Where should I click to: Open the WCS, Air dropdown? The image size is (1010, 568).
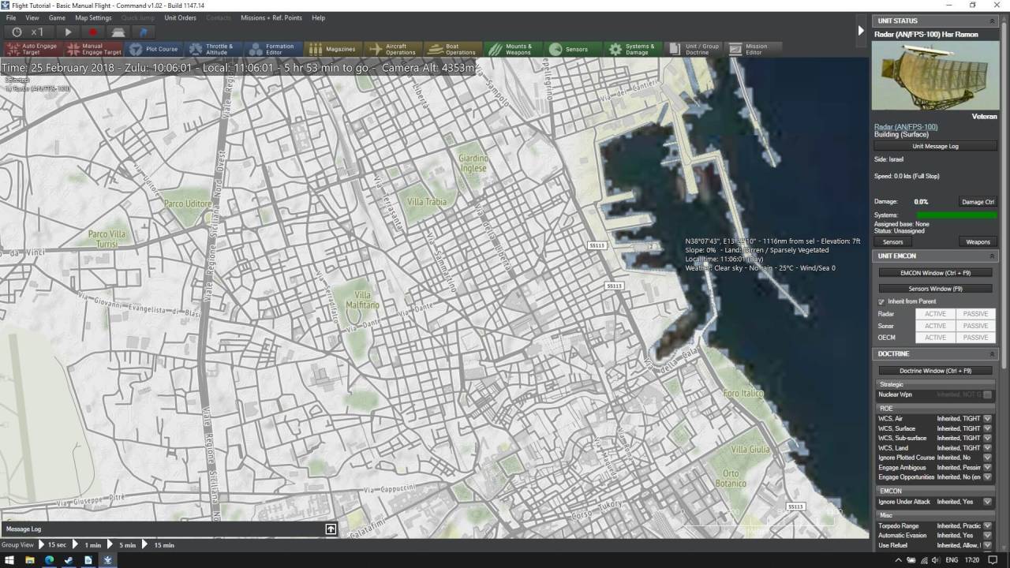tap(987, 419)
